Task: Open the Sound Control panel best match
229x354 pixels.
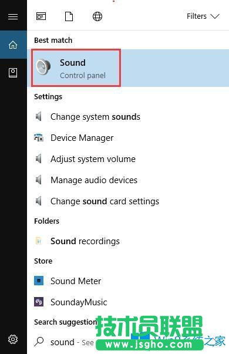Action: pyautogui.click(x=128, y=68)
